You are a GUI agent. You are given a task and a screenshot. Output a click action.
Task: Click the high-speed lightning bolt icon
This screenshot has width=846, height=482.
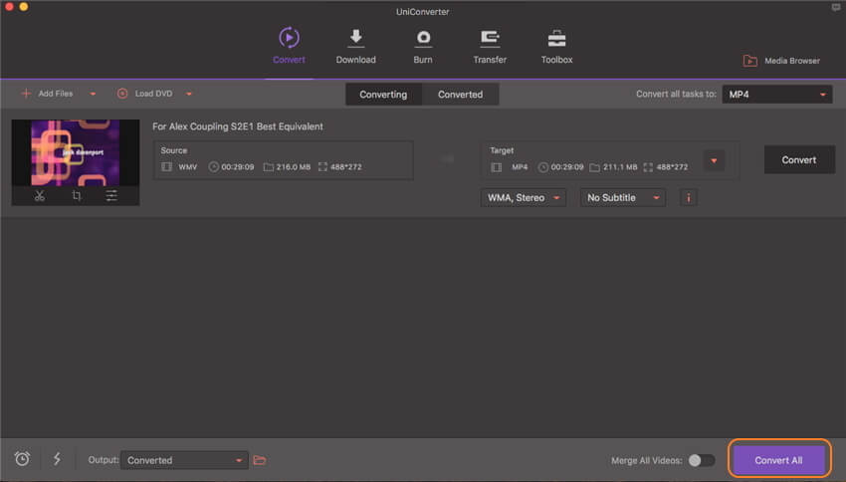[x=57, y=459]
